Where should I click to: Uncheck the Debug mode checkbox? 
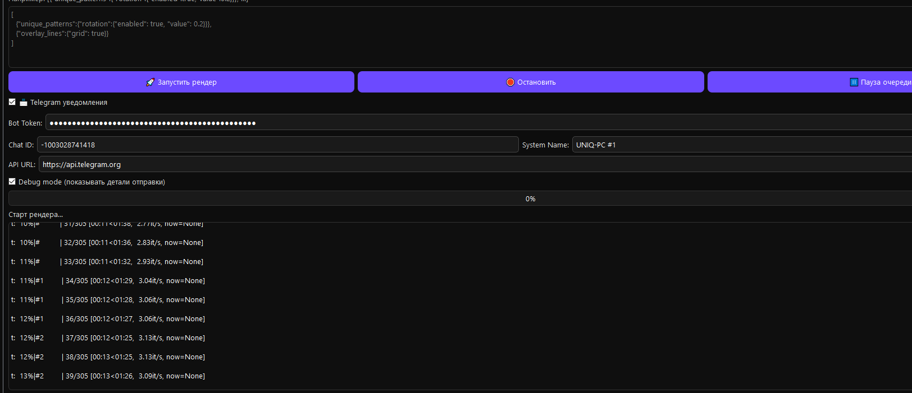(x=12, y=182)
